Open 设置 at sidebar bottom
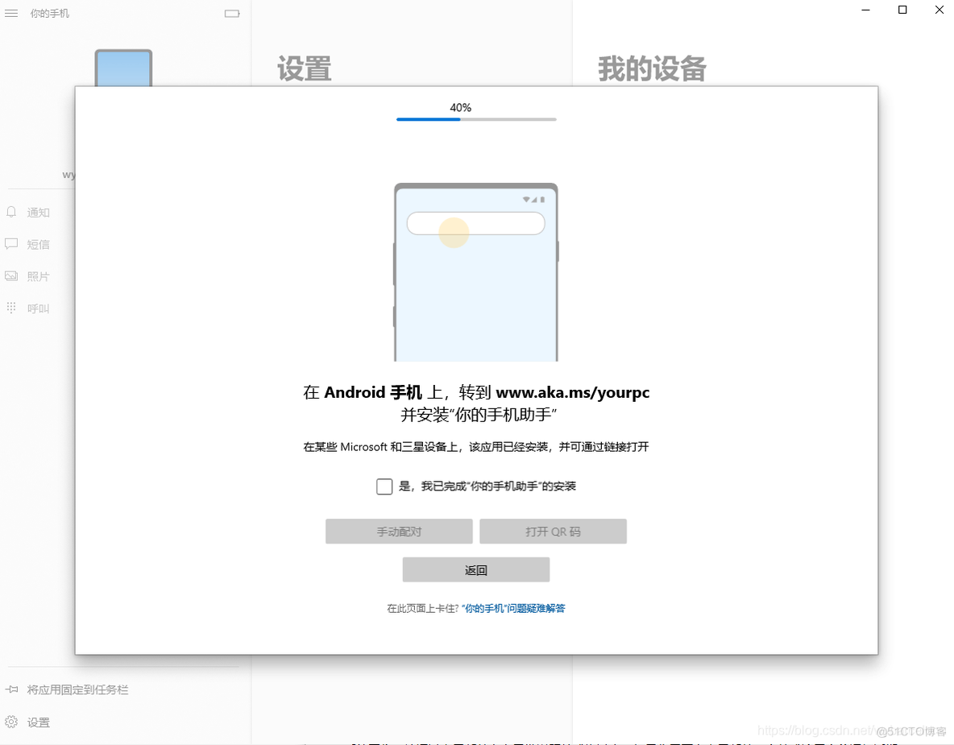The image size is (954, 745). pos(39,722)
